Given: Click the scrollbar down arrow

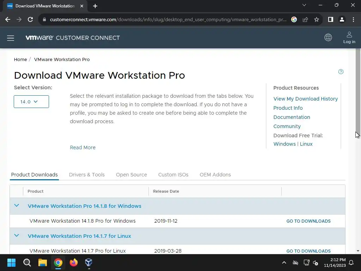Looking at the screenshot, I should 358,251.
